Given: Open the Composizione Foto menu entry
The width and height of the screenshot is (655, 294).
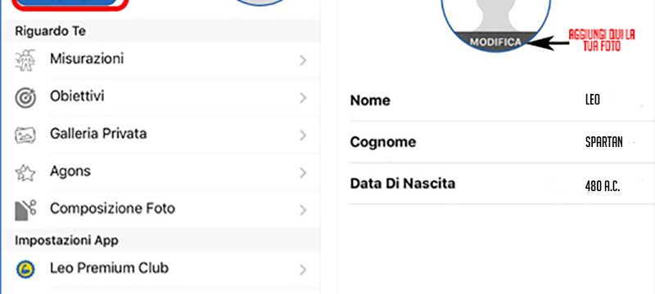Looking at the screenshot, I should pyautogui.click(x=161, y=209).
